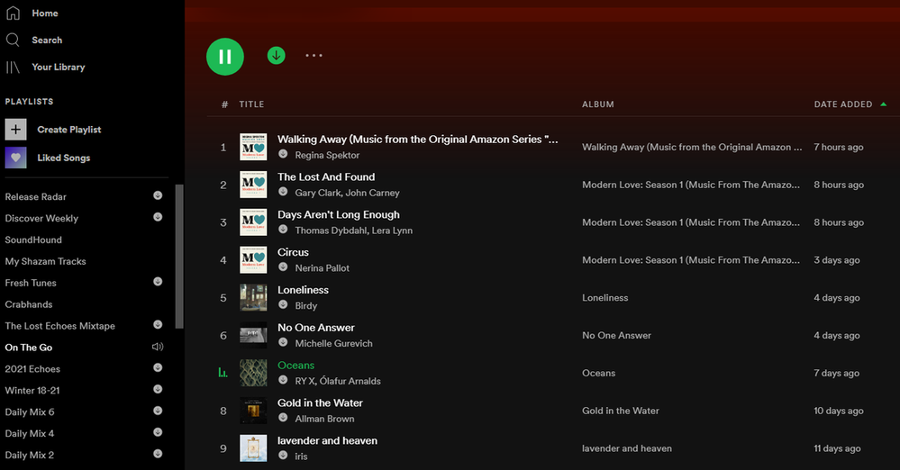
Task: Sort by the Title column header
Action: tap(251, 104)
